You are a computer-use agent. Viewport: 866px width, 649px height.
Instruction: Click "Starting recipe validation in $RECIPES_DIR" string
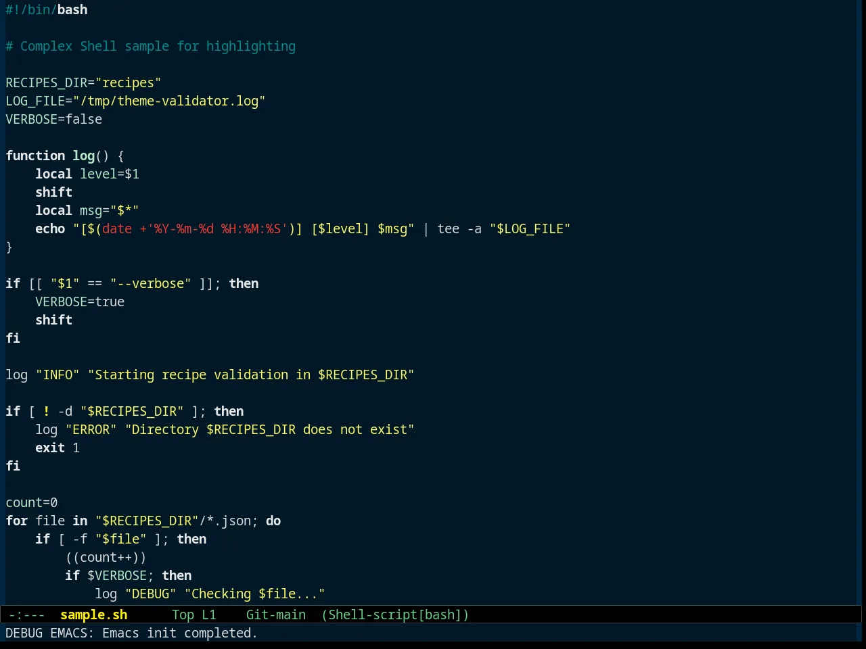[251, 375]
